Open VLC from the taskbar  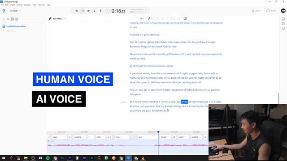(x=143, y=158)
